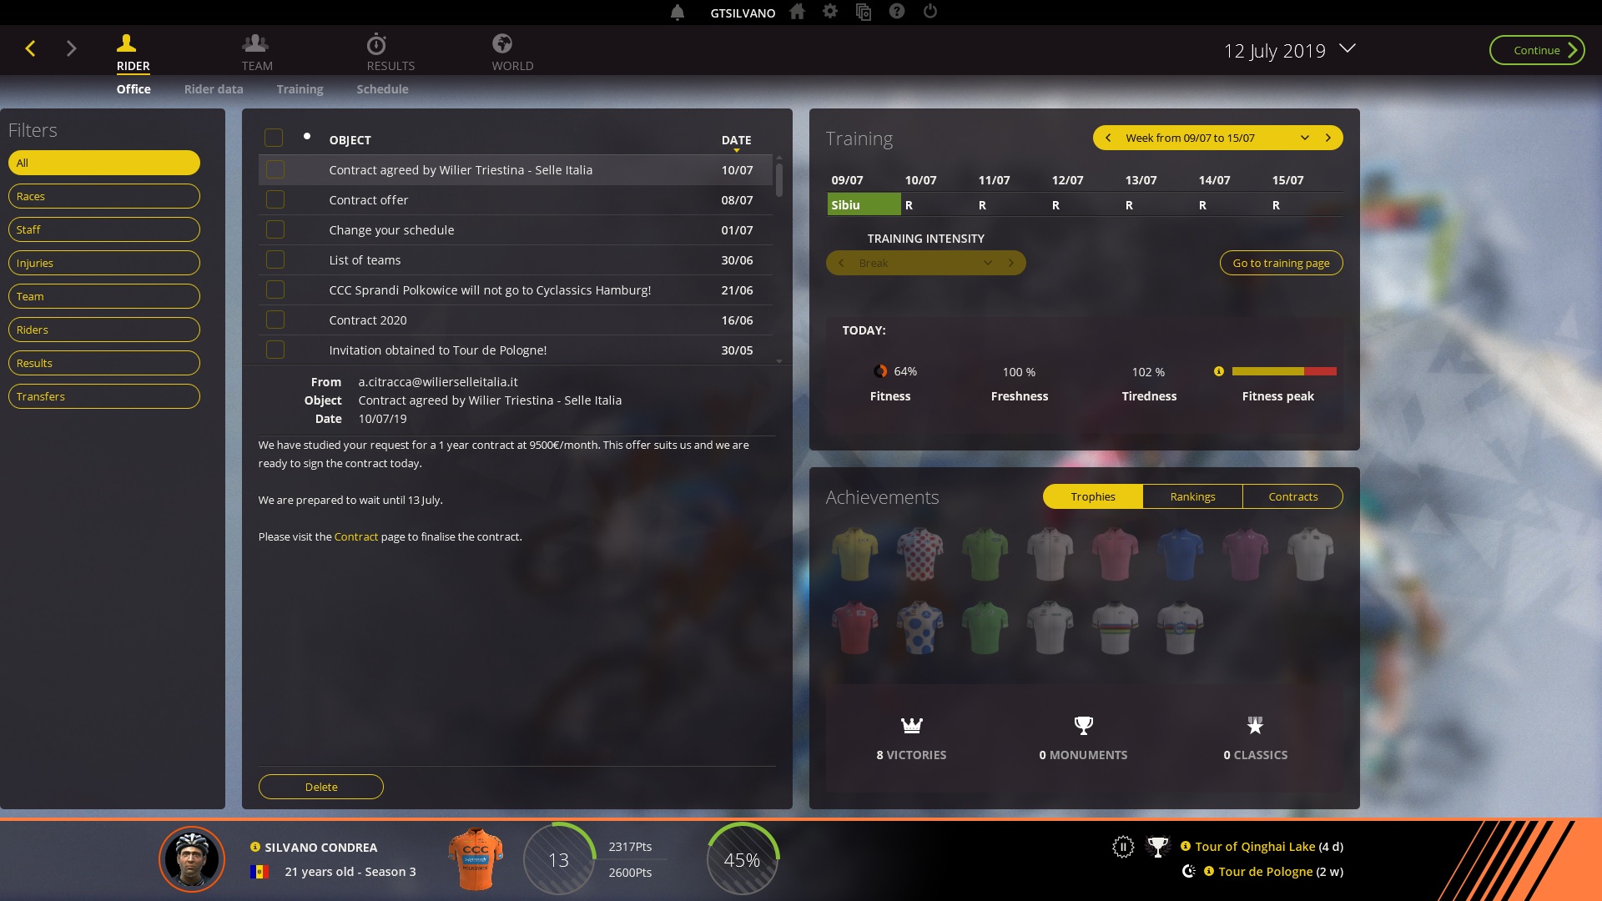The height and width of the screenshot is (901, 1602).
Task: Click the trophy icon near Qinghai Lake
Action: tap(1158, 847)
